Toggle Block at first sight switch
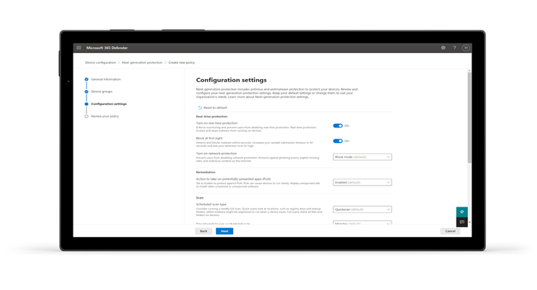Image resolution: width=537 pixels, height=290 pixels. click(x=338, y=141)
